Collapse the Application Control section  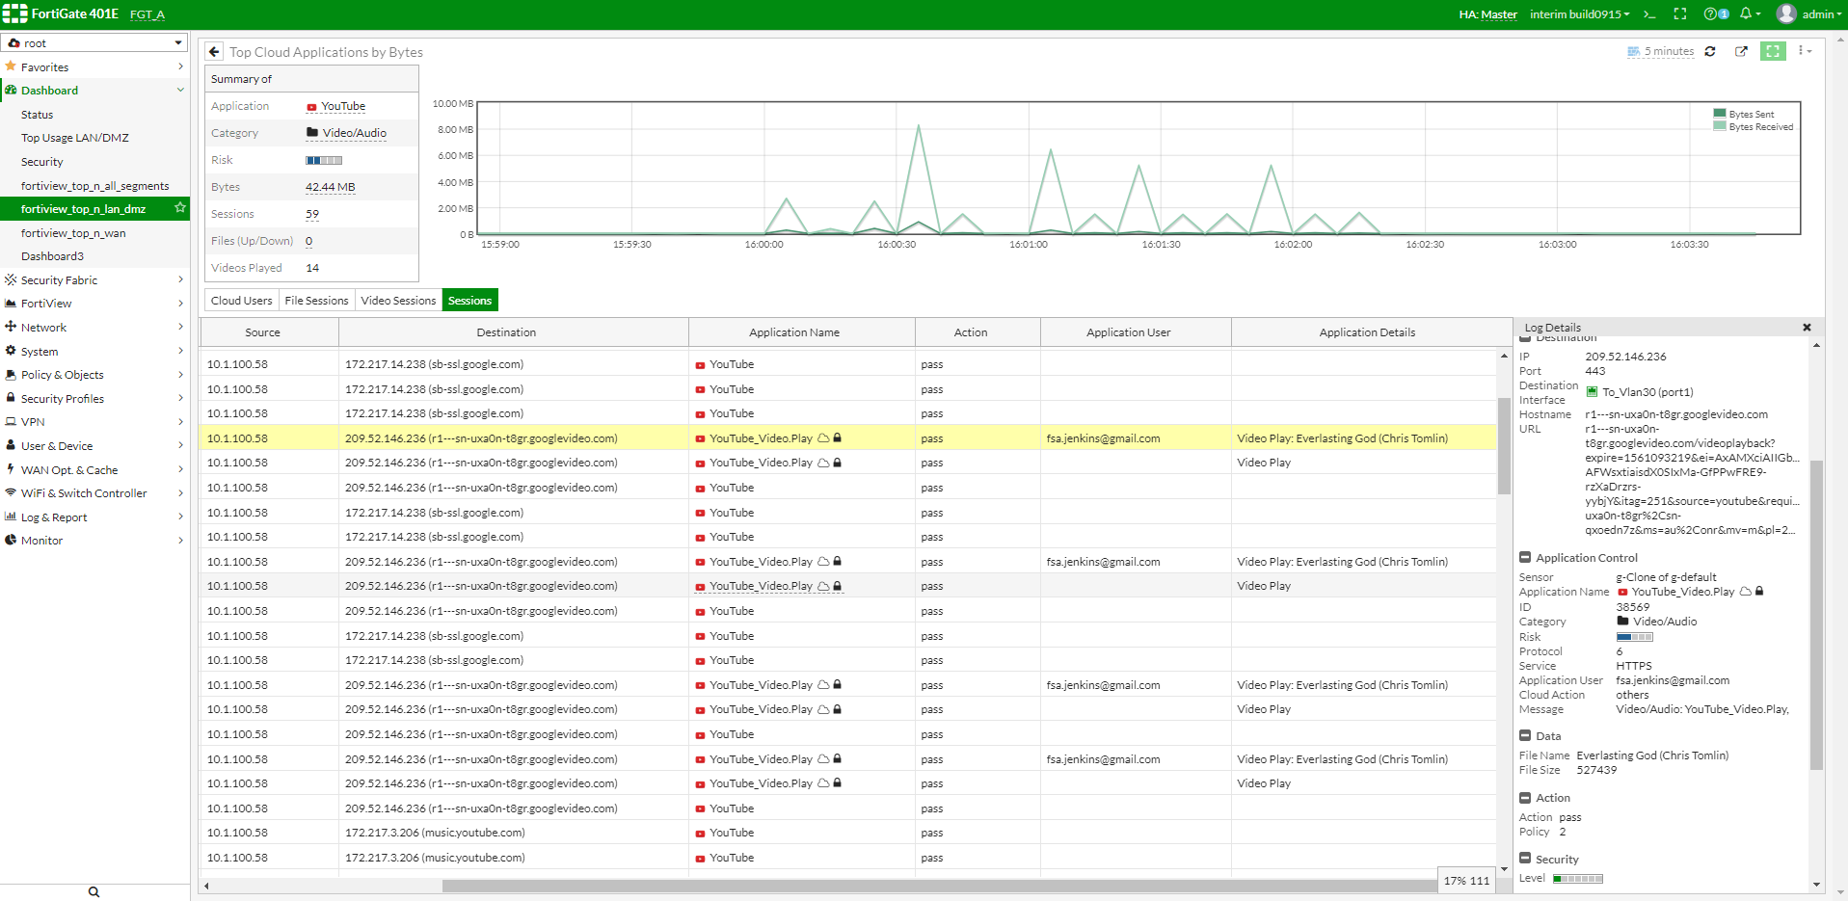[1525, 558]
